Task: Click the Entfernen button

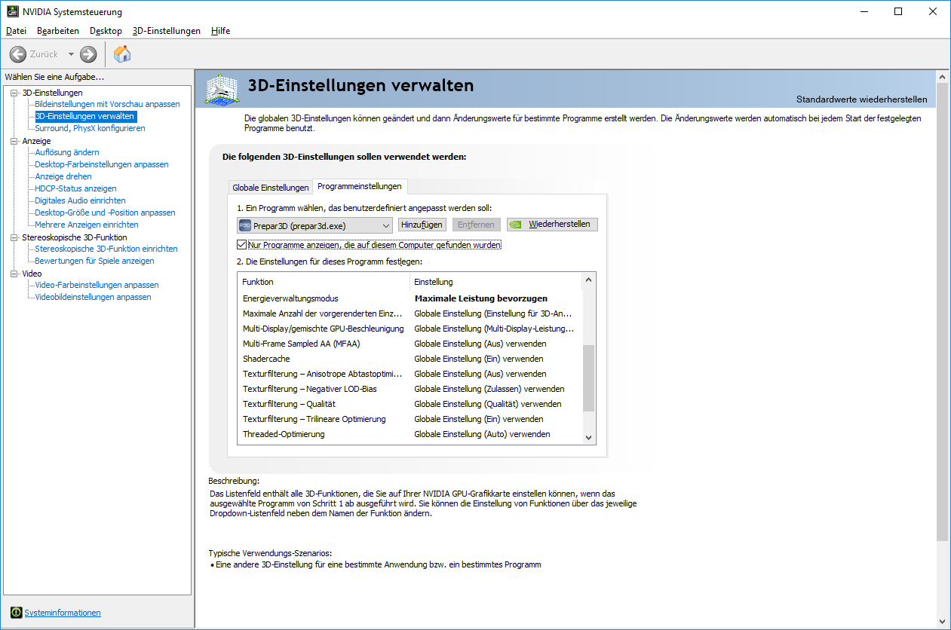Action: [476, 225]
